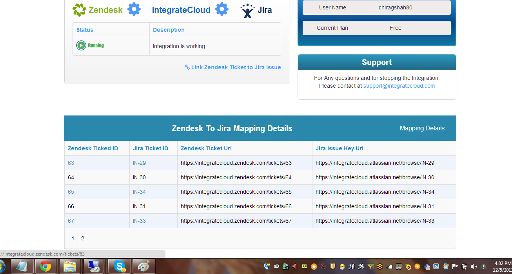Open Zendesk ticket 63 link
The width and height of the screenshot is (512, 274).
pyautogui.click(x=71, y=163)
